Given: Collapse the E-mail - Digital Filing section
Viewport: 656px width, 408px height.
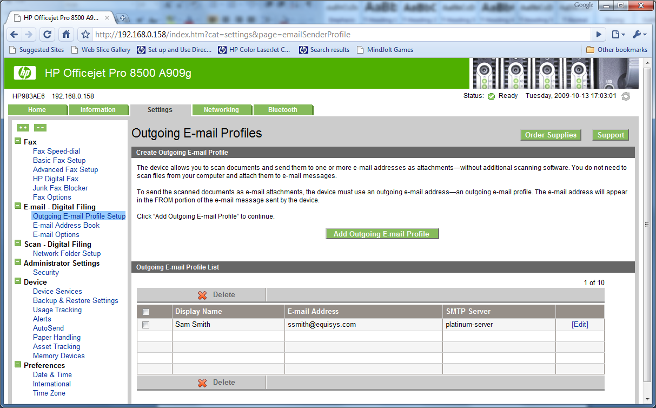Looking at the screenshot, I should (x=18, y=207).
